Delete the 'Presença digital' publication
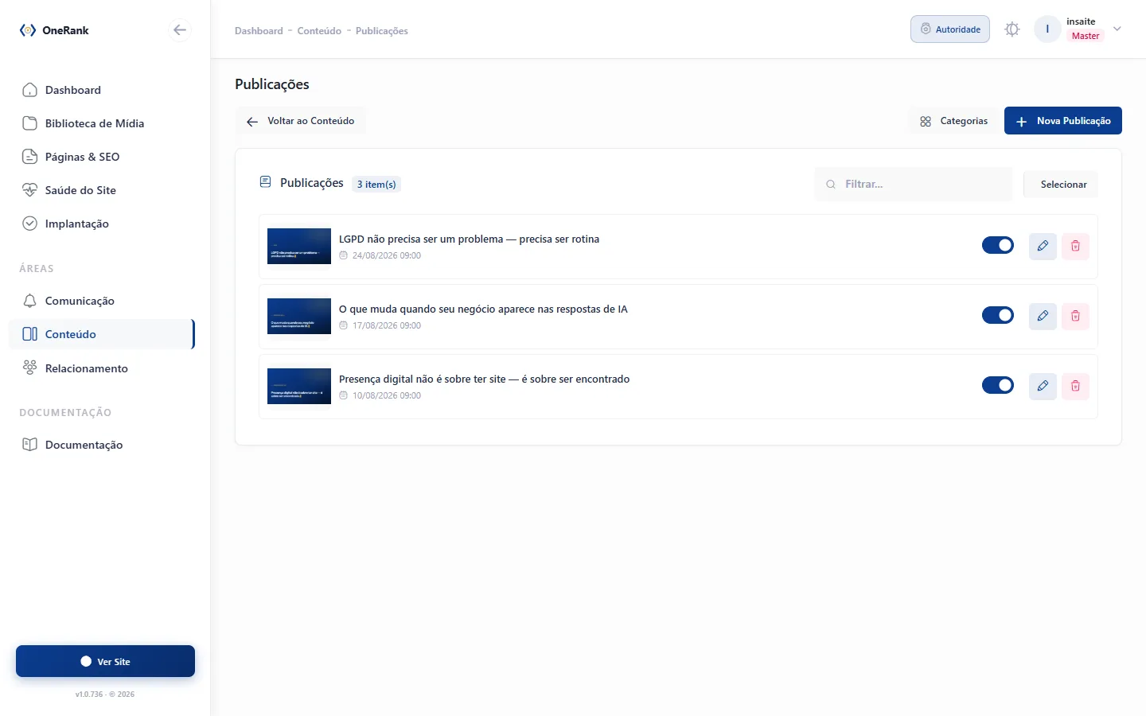Viewport: 1146px width, 716px height. pos(1075,386)
